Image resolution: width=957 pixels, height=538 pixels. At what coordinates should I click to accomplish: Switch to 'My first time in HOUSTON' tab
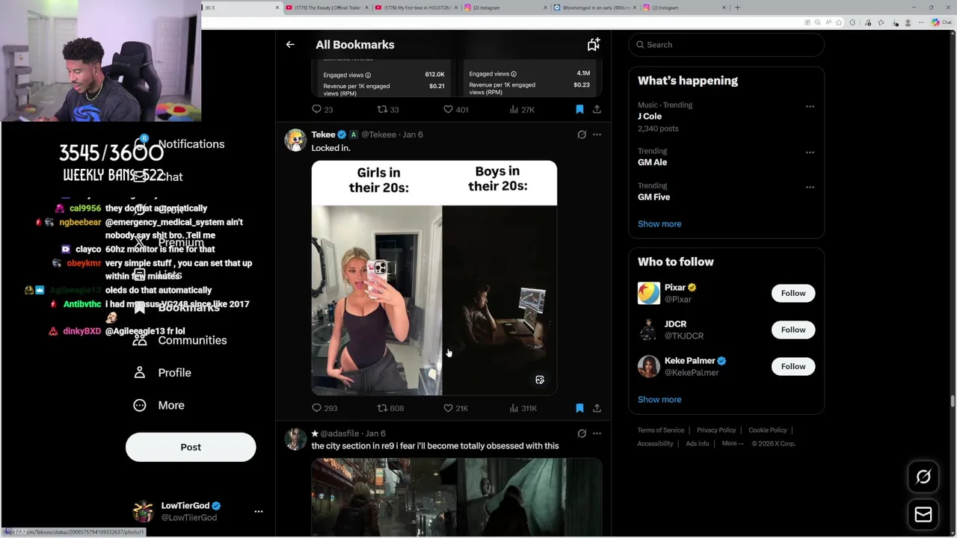[x=417, y=7]
